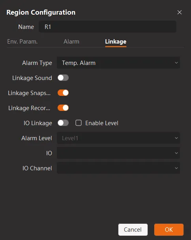This screenshot has width=191, height=240.
Task: Confirm settings with the OK button
Action: 169,230
